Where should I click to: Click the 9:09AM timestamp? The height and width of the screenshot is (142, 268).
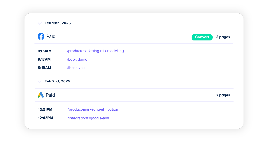tap(45, 51)
